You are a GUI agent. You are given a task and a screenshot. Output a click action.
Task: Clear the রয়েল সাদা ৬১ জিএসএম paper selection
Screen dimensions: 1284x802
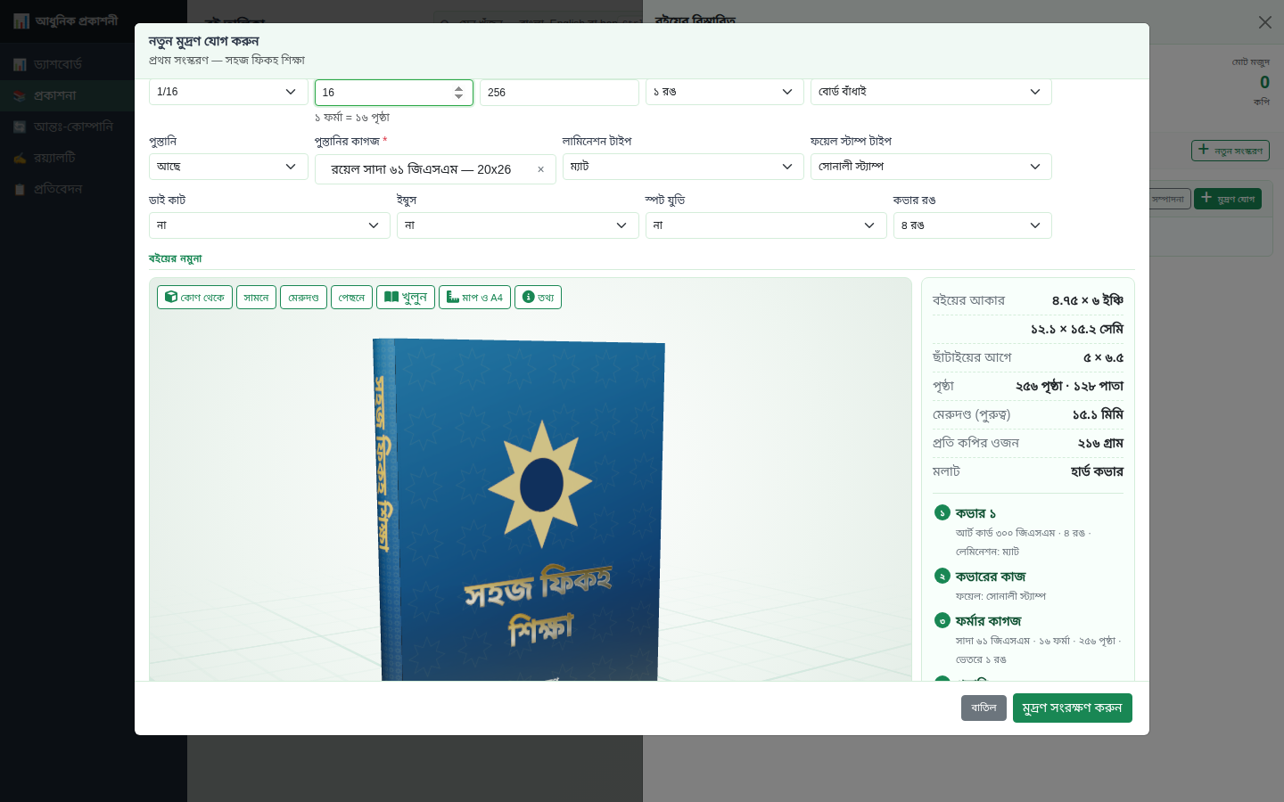point(540,169)
